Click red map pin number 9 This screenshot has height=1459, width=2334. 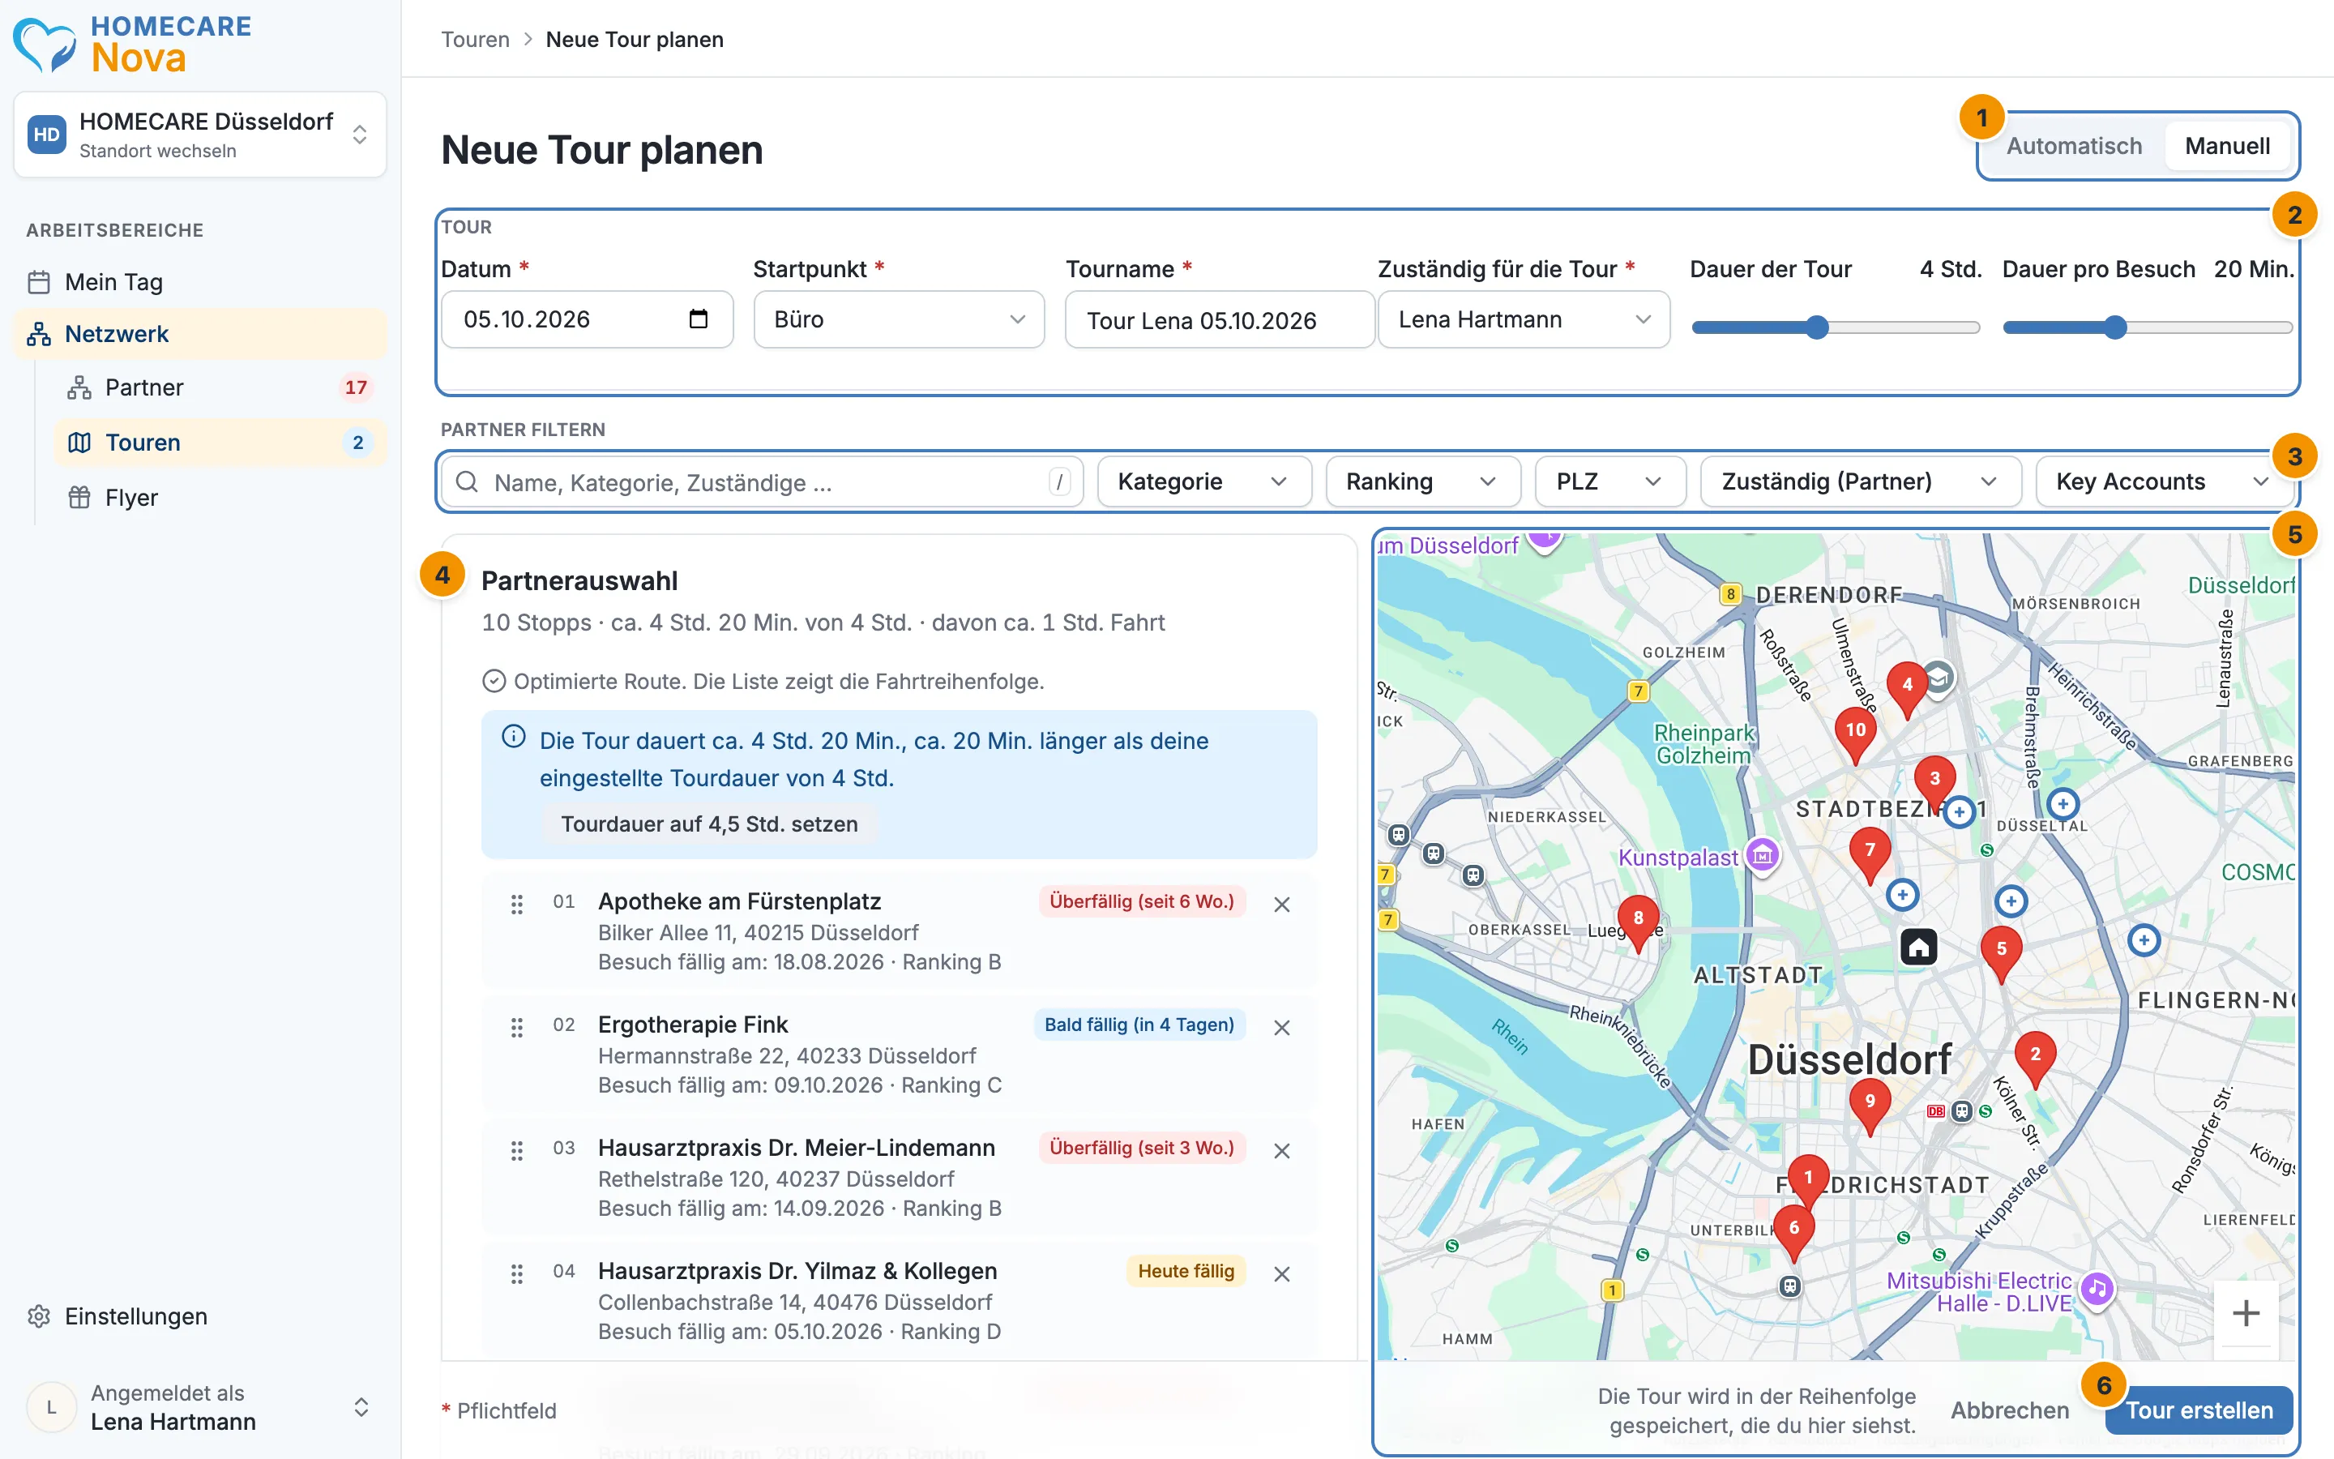click(x=1870, y=1105)
